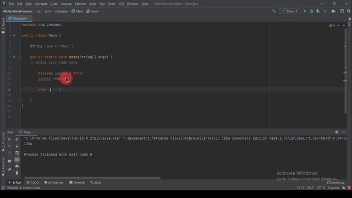Toggle the Project tool window on the left stripe
The width and height of the screenshot is (352, 198).
(3, 26)
